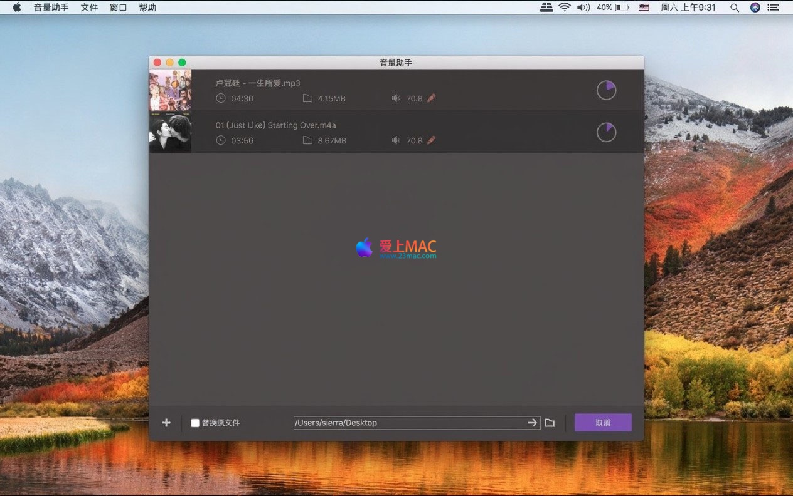Select the Starting Over.m4a album cover thumbnail
The height and width of the screenshot is (496, 793).
point(170,132)
